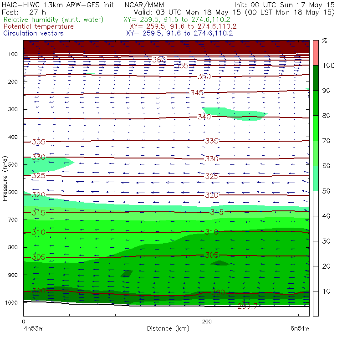Image resolution: width=337 pixels, height=337 pixels.
Task: Click the colorbar tick label '10'
Action: click(x=326, y=291)
